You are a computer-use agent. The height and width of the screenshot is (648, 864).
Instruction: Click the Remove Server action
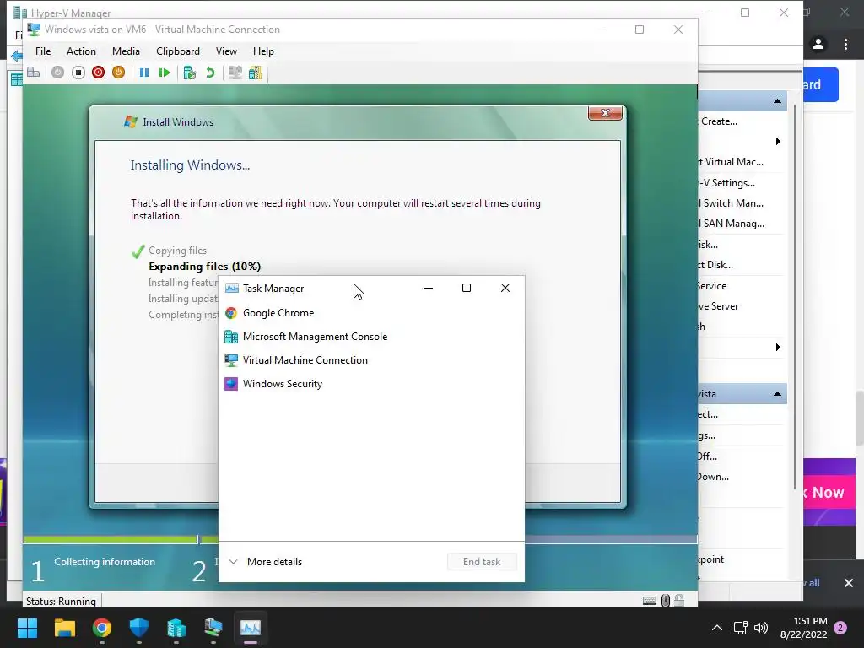(718, 306)
